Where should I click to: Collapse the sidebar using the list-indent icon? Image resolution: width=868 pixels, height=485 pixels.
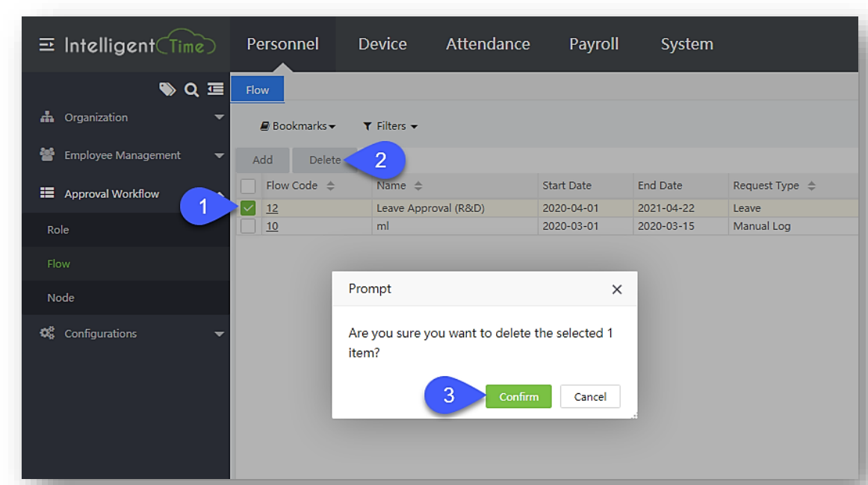[215, 90]
